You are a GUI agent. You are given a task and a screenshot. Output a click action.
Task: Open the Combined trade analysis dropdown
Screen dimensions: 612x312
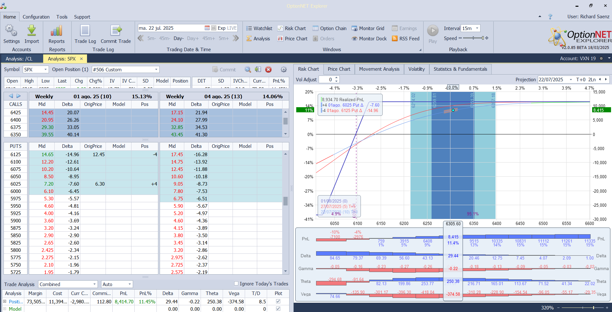(94, 284)
